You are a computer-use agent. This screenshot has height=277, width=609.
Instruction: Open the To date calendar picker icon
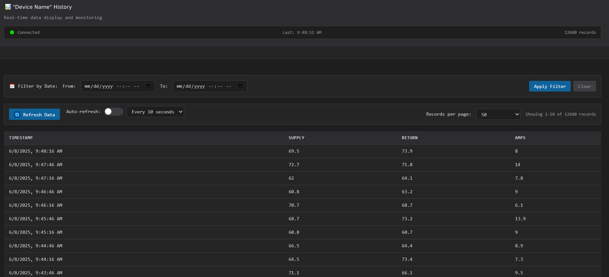pos(241,86)
